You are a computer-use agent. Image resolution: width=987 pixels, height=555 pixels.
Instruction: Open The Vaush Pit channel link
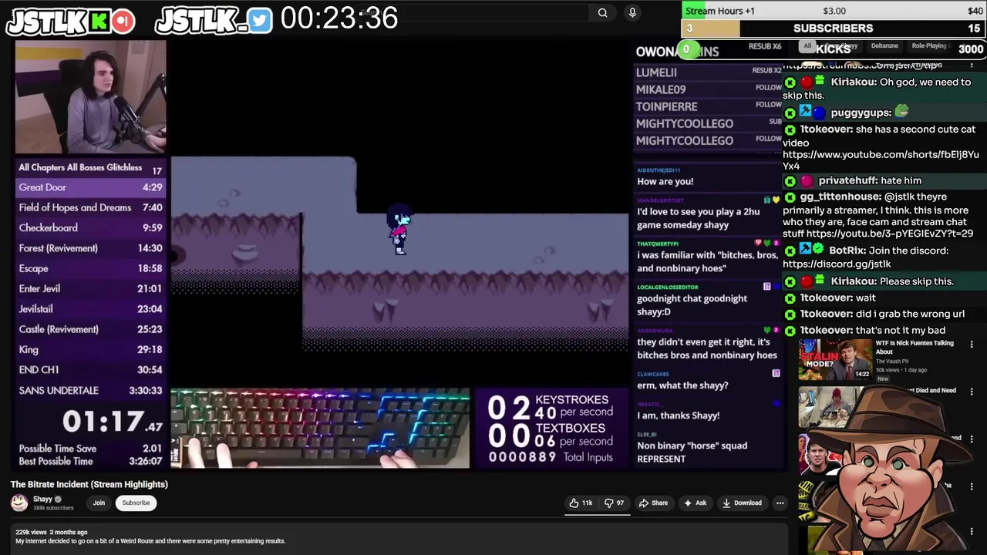tap(892, 362)
